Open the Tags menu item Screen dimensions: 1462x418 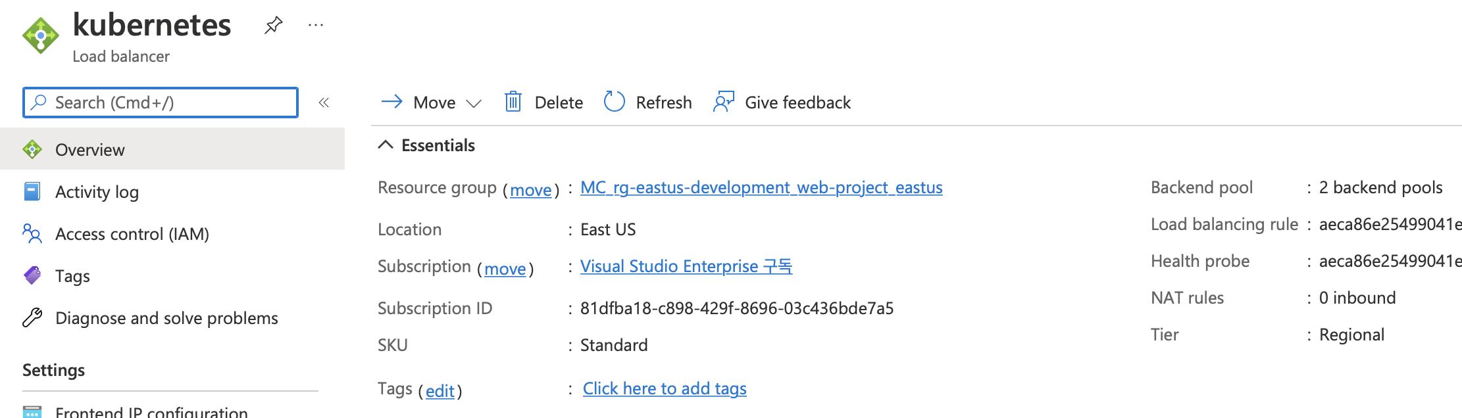click(172, 275)
